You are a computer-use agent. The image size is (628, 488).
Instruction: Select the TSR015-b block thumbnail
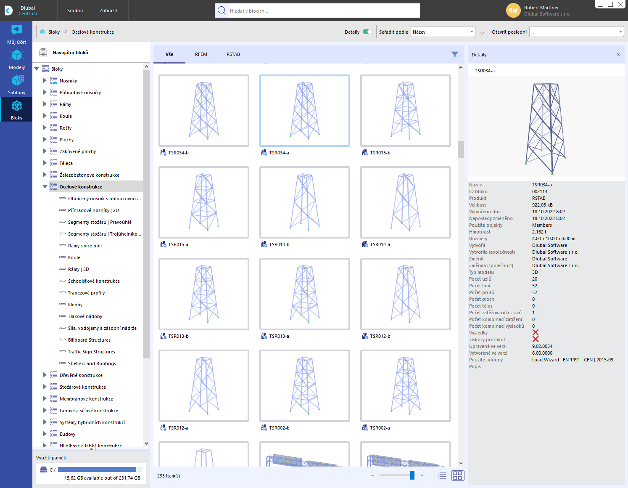(405, 111)
